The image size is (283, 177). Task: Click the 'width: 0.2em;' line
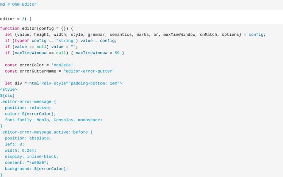tap(21, 150)
